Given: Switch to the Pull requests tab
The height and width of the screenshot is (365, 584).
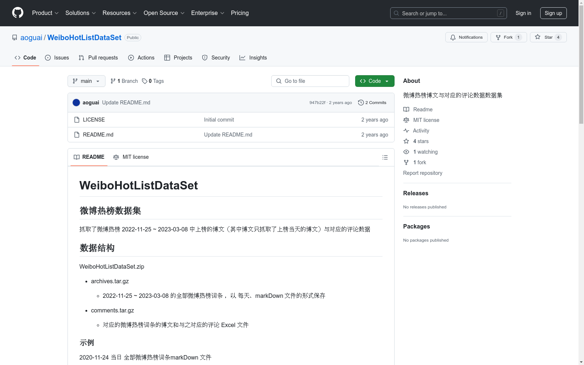Looking at the screenshot, I should pos(98,58).
